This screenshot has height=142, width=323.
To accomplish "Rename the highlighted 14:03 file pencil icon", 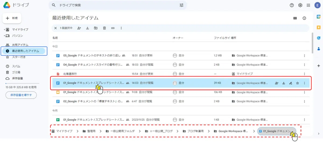I will tap(291, 83).
